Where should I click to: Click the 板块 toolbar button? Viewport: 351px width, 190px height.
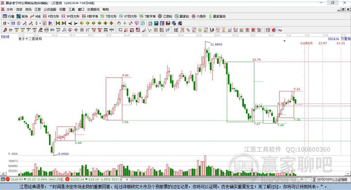point(22,16)
